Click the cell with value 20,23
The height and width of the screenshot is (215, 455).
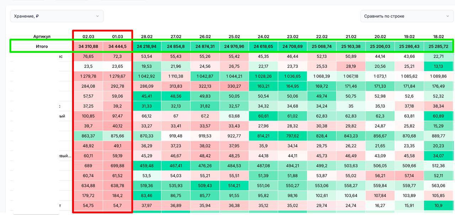tap(439, 145)
